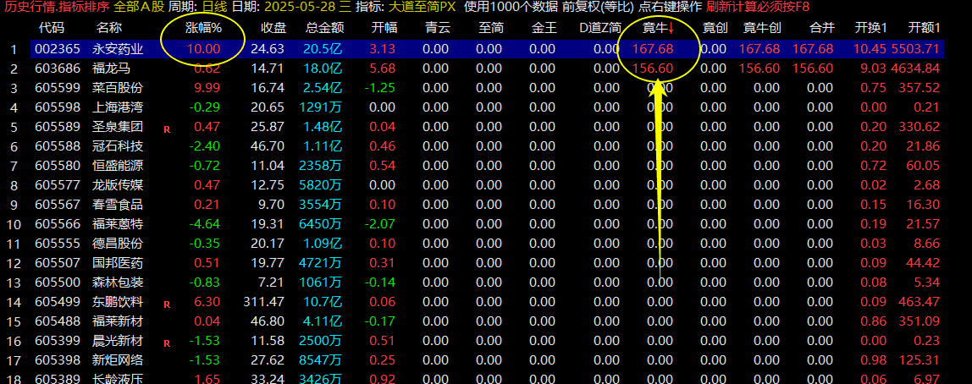Select the 福龙马 stock name

(111, 69)
